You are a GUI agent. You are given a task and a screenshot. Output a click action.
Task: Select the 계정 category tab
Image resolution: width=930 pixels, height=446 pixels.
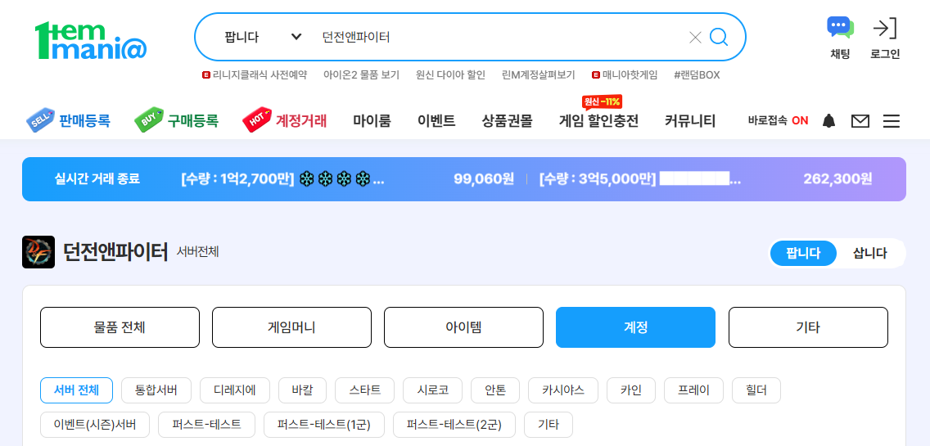636,327
